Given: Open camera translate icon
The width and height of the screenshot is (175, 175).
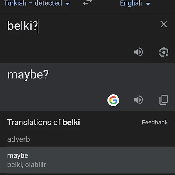Looking at the screenshot, I should pos(164,52).
